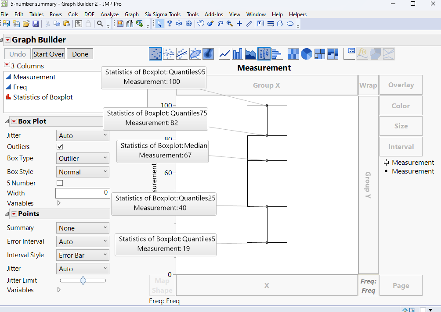
Task: Open the Six Sigma Tools menu
Action: click(163, 14)
